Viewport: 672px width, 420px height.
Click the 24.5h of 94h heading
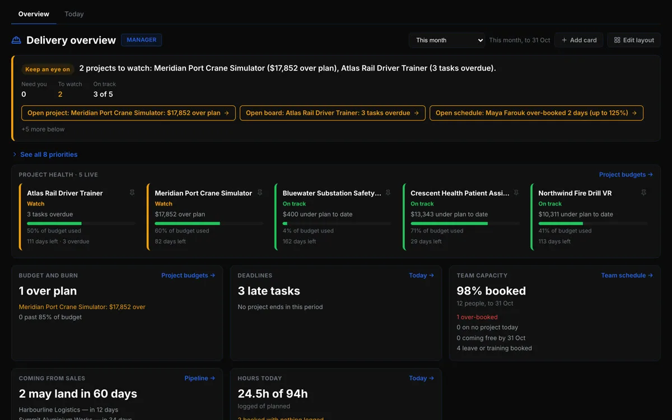click(273, 394)
